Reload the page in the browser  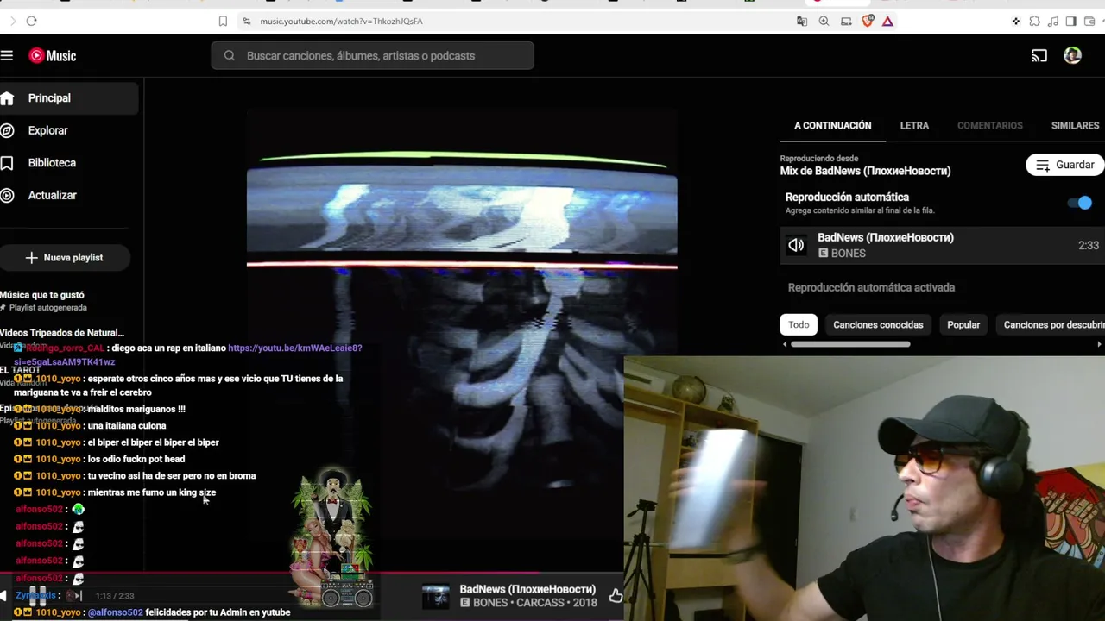[31, 21]
